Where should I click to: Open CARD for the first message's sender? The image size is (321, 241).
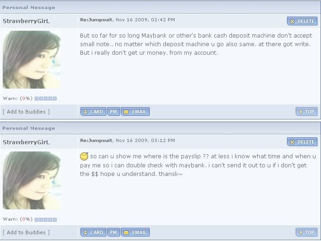click(x=93, y=112)
